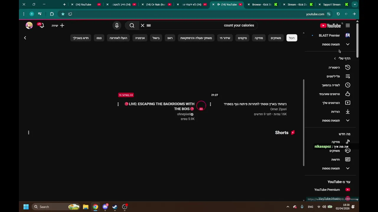This screenshot has height=212, width=378.
Task: Open the 'LIVE: ESCAPING THE BACKROOMS WITH THE BOIS' stream
Action: pyautogui.click(x=159, y=106)
